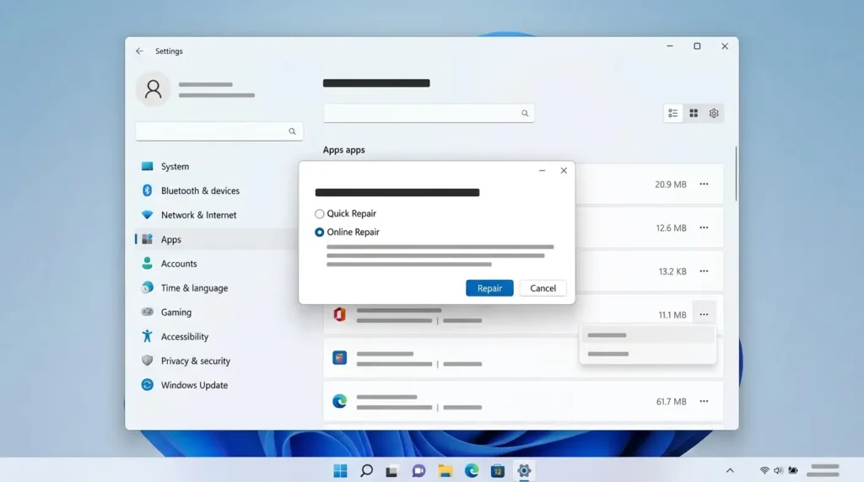Open File Explorer from taskbar
The image size is (864, 482).
point(445,471)
